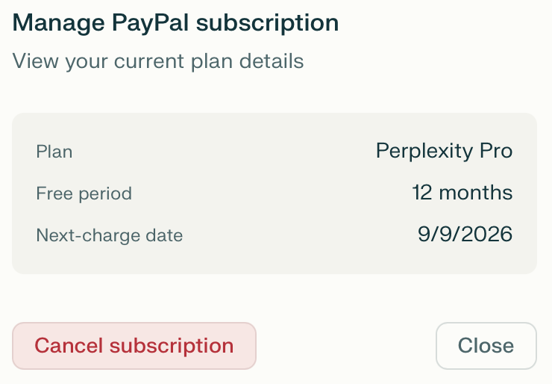
Task: Click the word Free in Free period
Action: [x=51, y=194]
